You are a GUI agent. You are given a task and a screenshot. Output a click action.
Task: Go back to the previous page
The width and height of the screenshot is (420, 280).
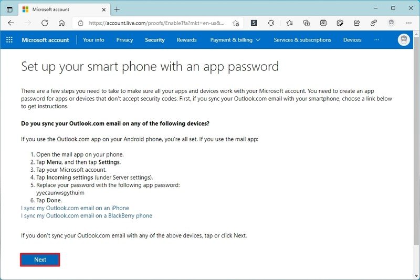coord(11,23)
